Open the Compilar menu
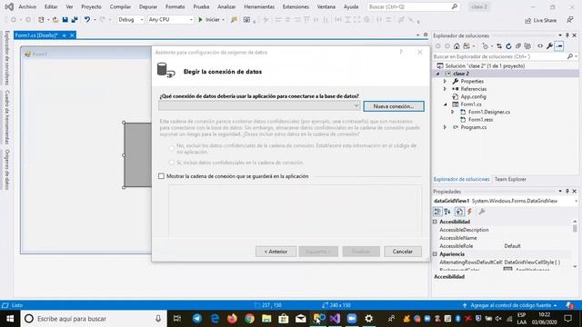This screenshot has height=327, width=582. coord(120,6)
